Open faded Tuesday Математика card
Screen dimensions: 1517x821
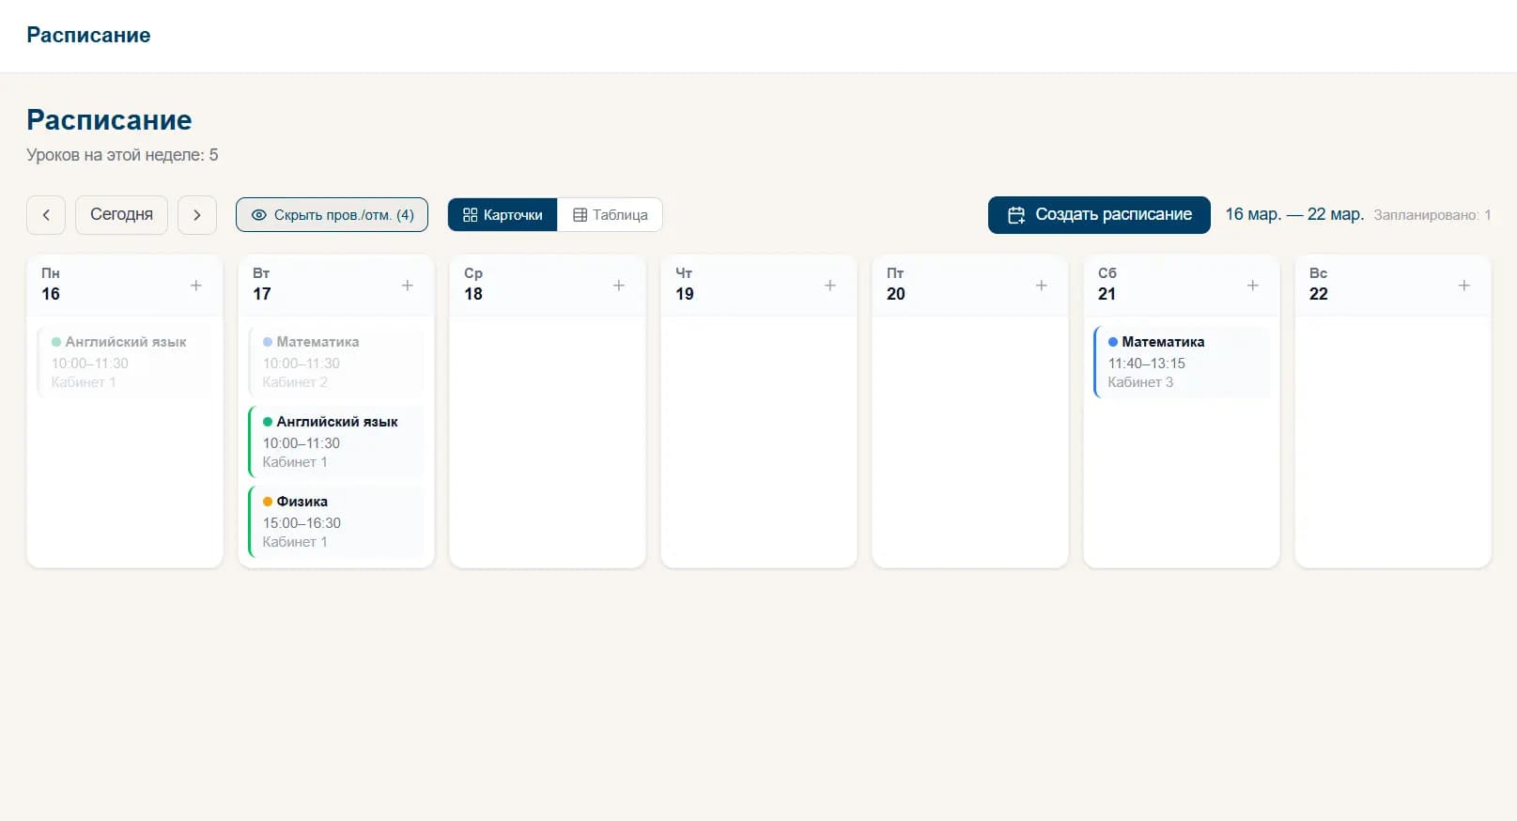click(x=336, y=362)
